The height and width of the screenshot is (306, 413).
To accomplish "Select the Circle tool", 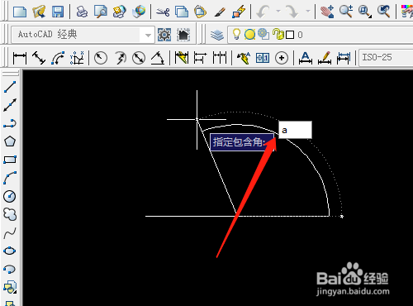I will click(10, 196).
